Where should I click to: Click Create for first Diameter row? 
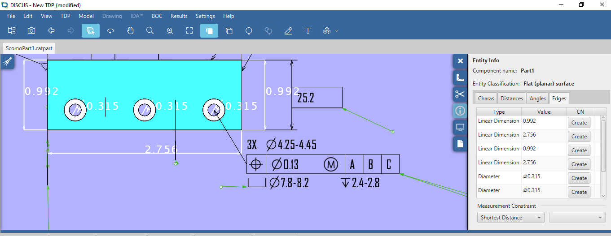pos(579,178)
